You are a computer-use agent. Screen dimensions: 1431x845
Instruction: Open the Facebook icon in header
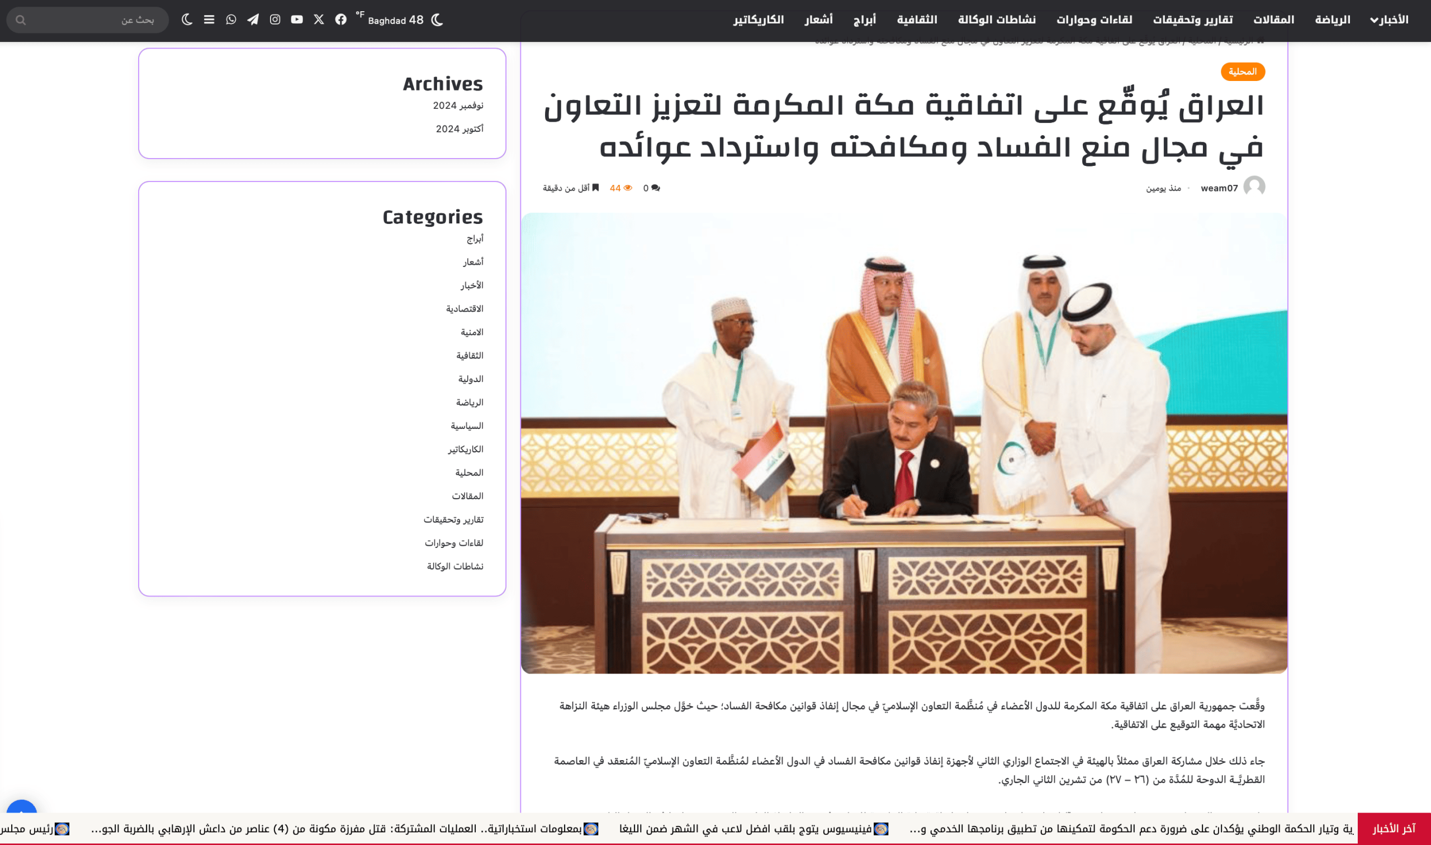pyautogui.click(x=340, y=20)
